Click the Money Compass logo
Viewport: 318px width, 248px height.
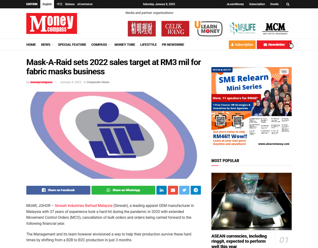52,24
